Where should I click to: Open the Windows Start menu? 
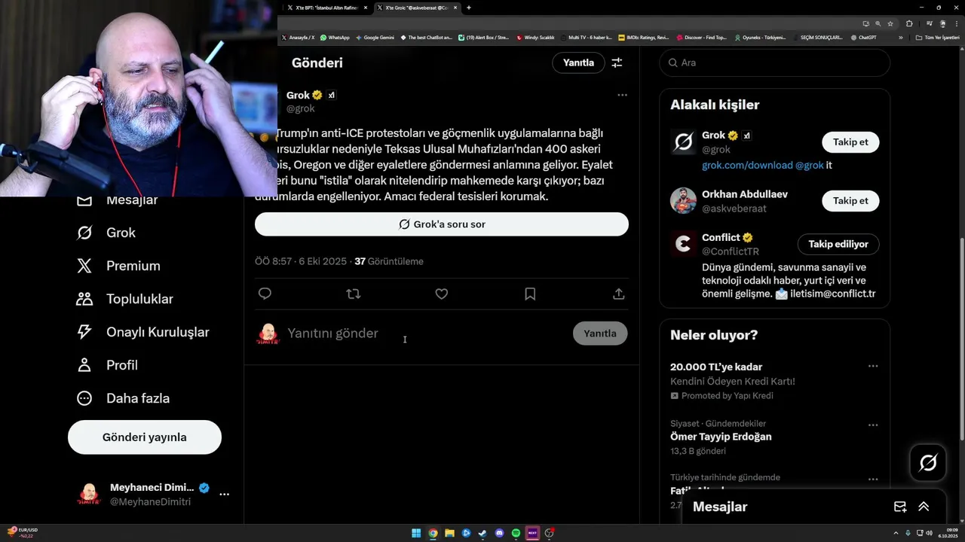point(416,533)
